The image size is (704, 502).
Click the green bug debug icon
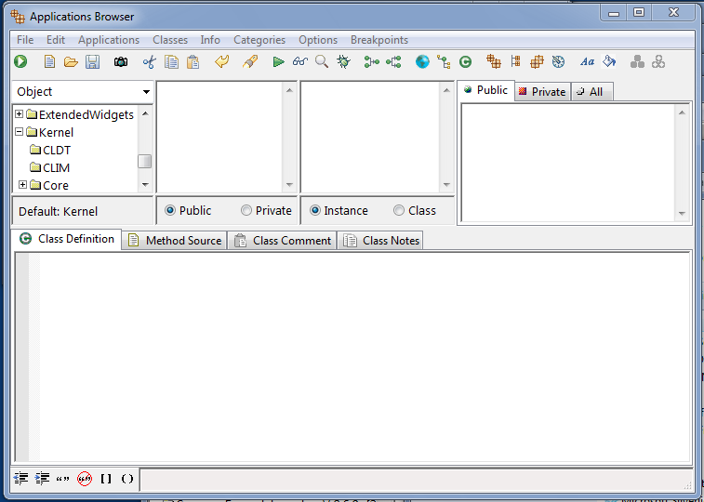[344, 62]
